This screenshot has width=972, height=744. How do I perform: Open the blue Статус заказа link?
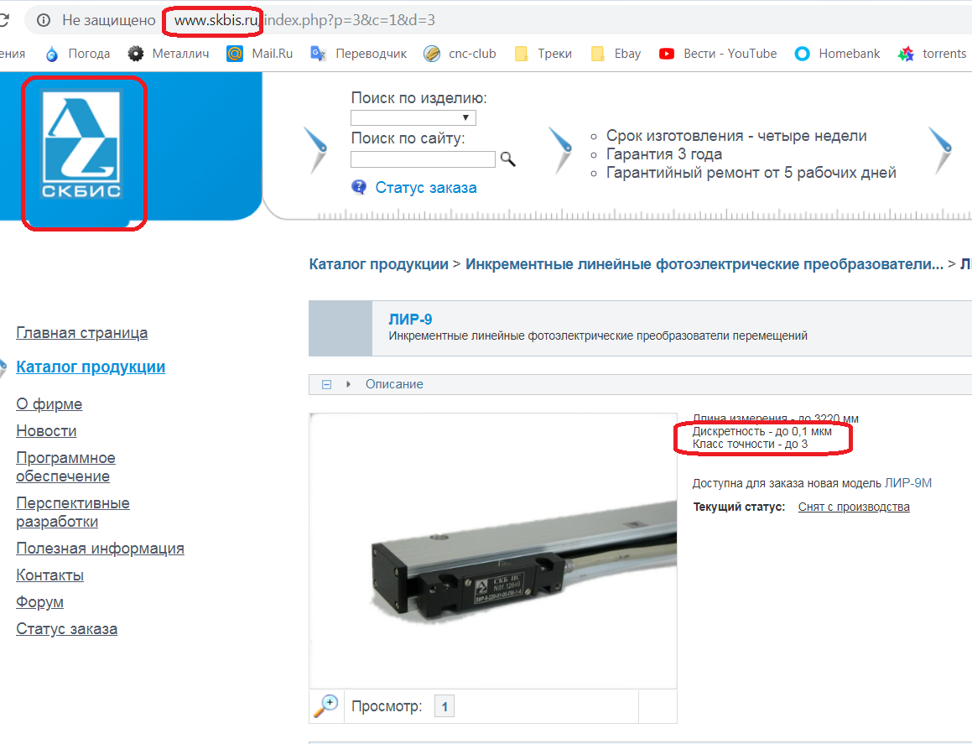[x=426, y=188]
